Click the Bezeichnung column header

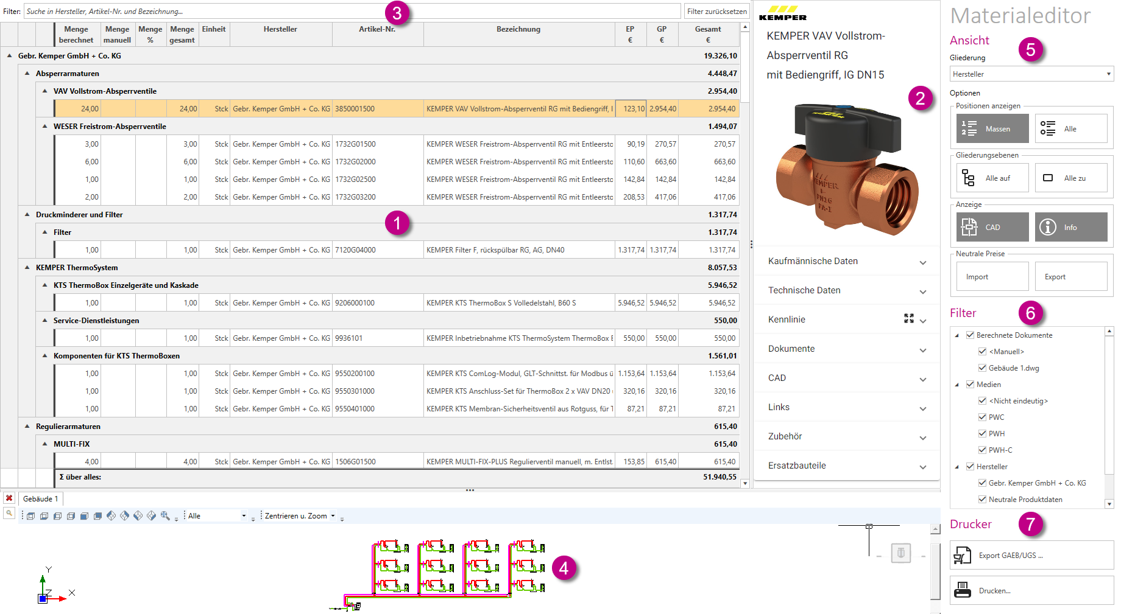point(519,35)
